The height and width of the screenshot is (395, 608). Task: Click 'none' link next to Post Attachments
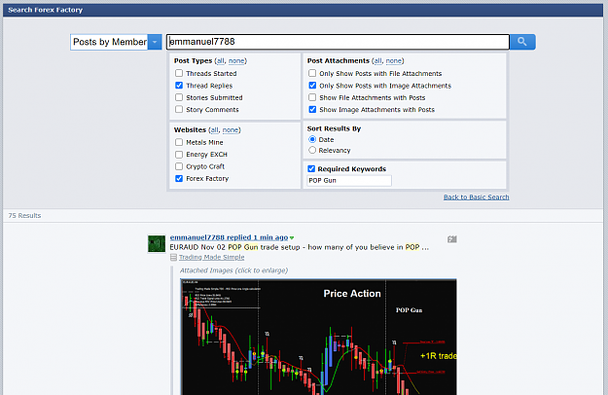pos(394,61)
